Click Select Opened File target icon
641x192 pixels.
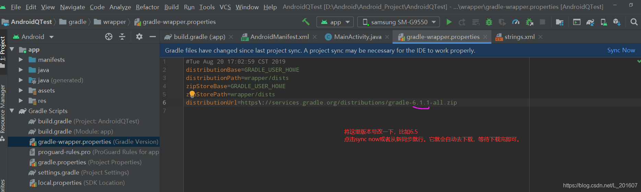(109, 37)
